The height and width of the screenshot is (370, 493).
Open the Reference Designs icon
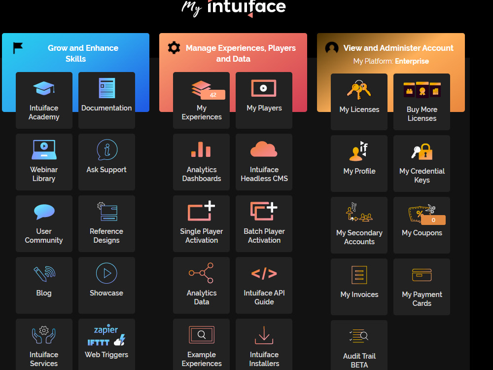[x=107, y=212]
